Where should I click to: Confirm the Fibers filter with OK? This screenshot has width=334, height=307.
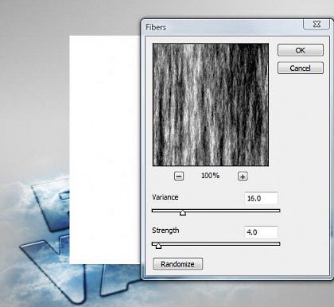[301, 50]
